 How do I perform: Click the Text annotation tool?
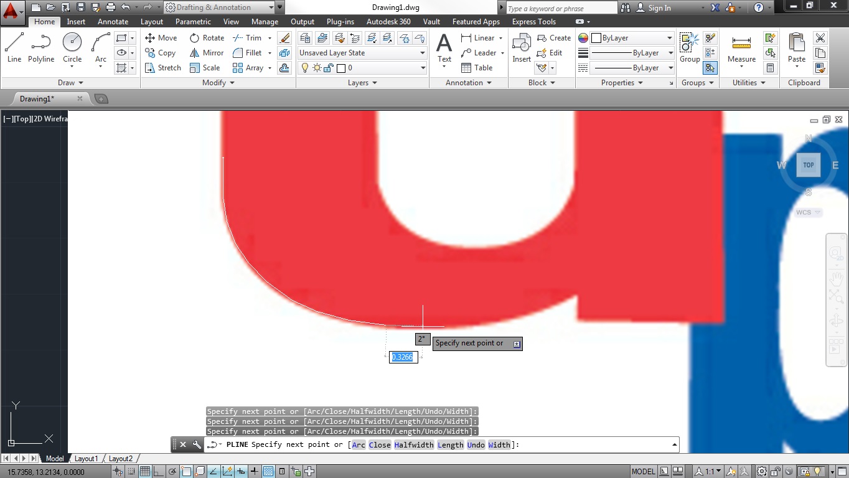coord(444,48)
